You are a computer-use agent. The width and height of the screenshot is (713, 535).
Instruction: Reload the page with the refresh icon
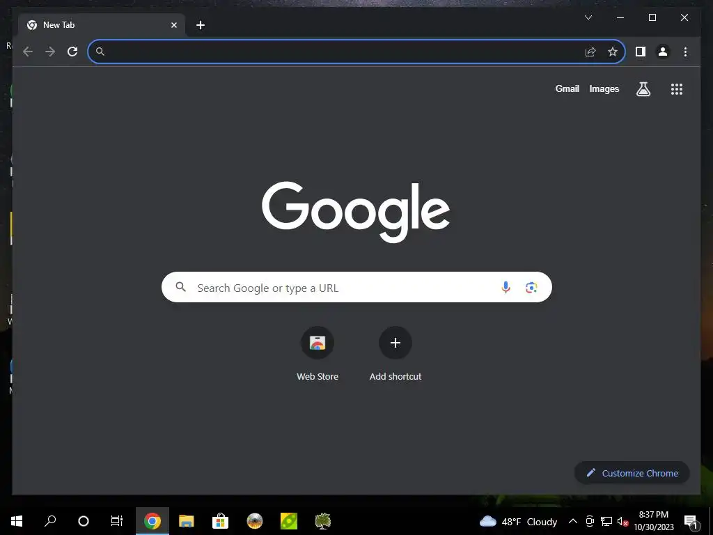pos(72,52)
